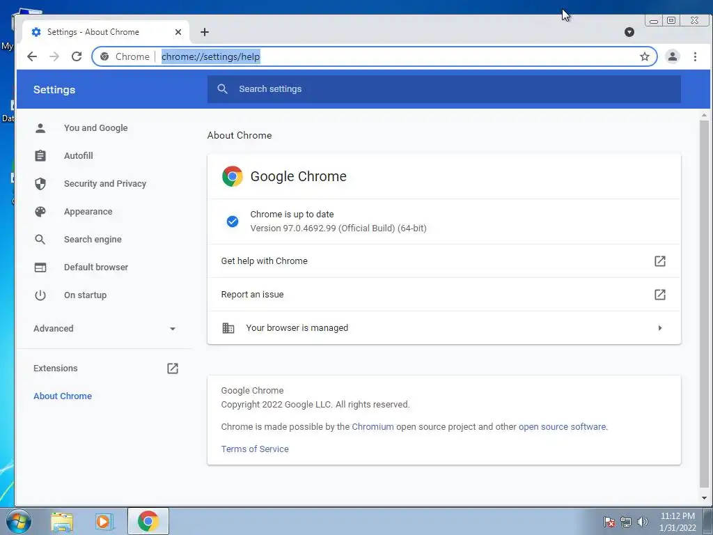The width and height of the screenshot is (713, 535).
Task: Click the building icon on managed row
Action: (228, 328)
